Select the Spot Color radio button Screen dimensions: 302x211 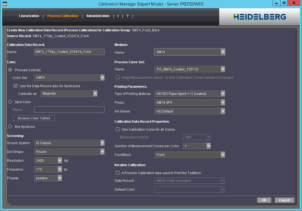(x=10, y=102)
